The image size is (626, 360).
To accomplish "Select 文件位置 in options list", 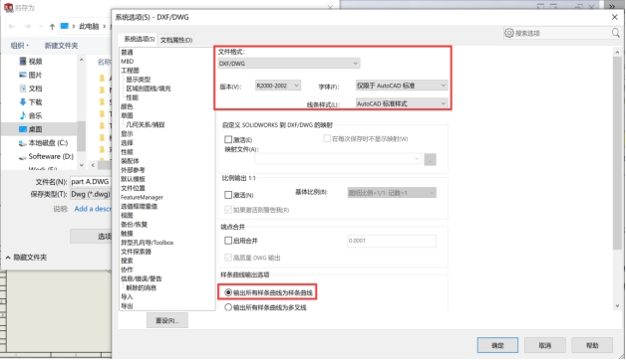I will tap(133, 188).
